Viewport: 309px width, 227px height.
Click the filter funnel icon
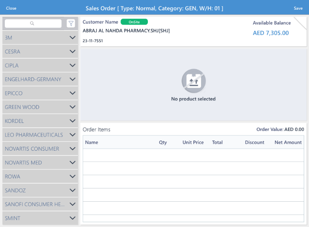pos(71,23)
